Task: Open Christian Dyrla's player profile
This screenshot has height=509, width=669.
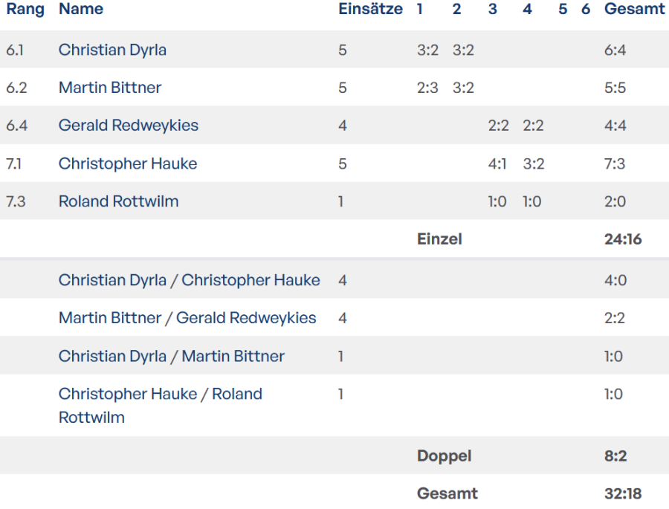Action: [x=112, y=50]
